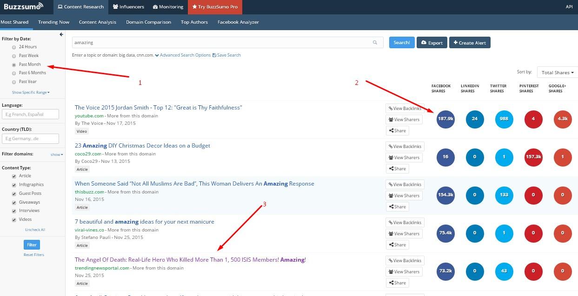Viewport: 578px width, 296px height.
Task: Toggle the Giveaways checkbox
Action: pos(14,203)
